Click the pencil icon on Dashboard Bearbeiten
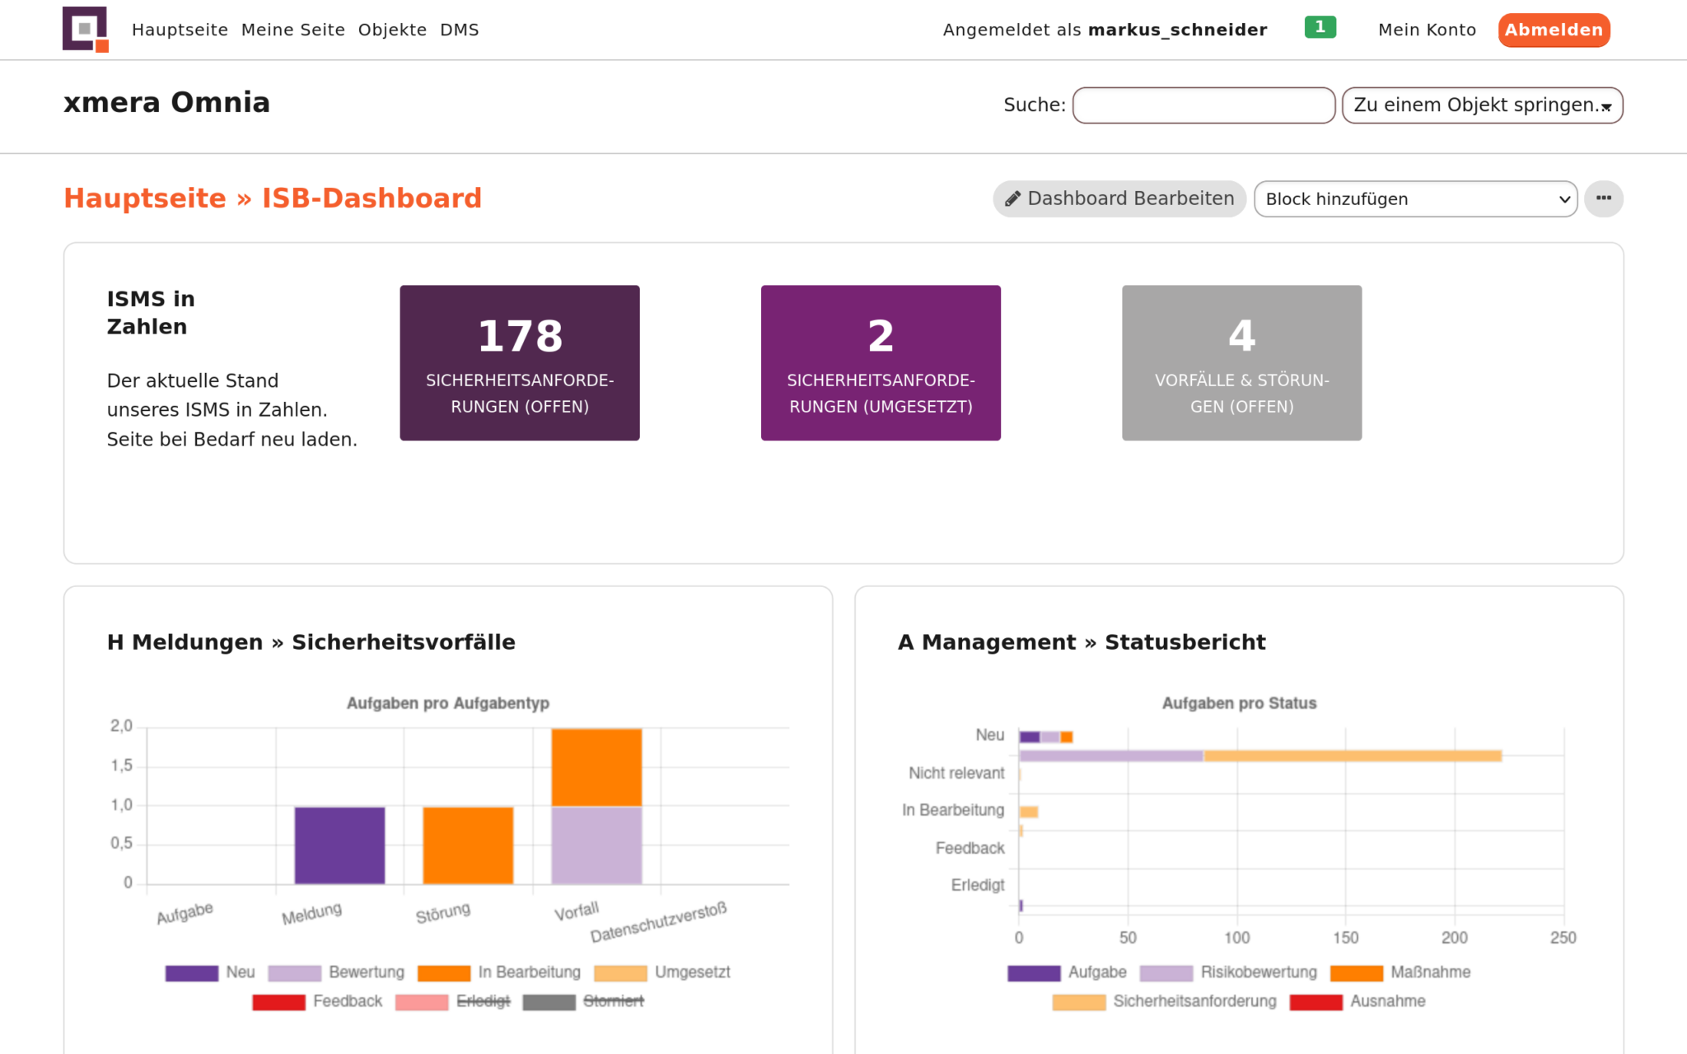This screenshot has width=1687, height=1054. pos(1014,198)
